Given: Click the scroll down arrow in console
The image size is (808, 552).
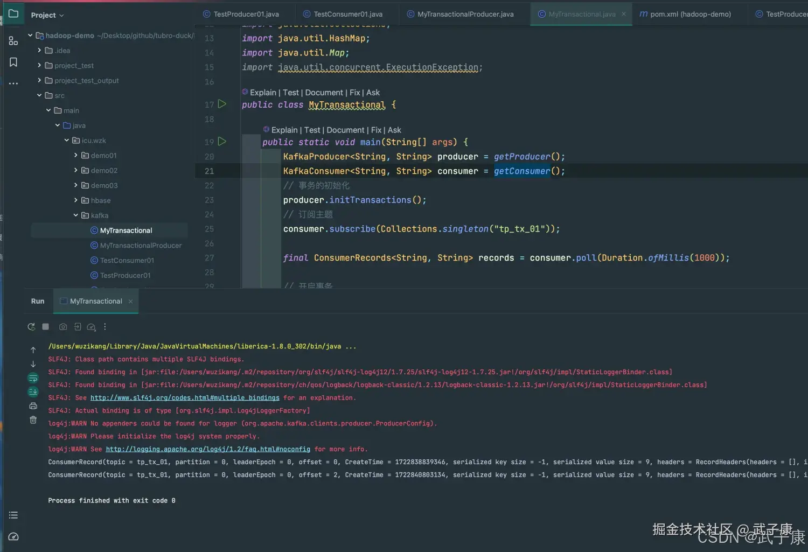Looking at the screenshot, I should (x=33, y=364).
